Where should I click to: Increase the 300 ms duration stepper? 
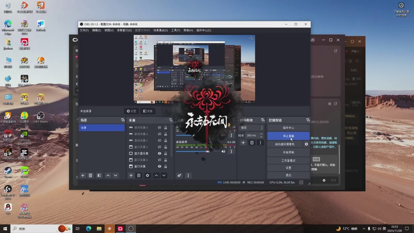click(x=261, y=134)
